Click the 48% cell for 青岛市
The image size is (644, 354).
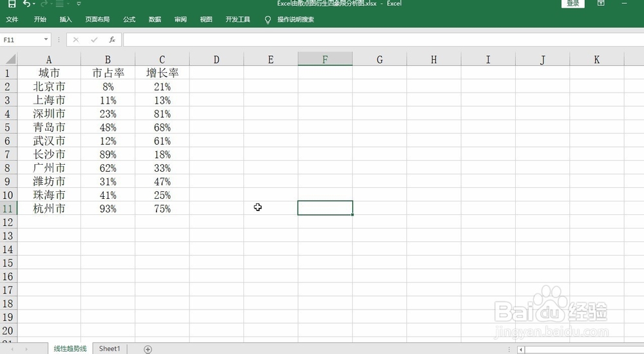[x=108, y=127]
